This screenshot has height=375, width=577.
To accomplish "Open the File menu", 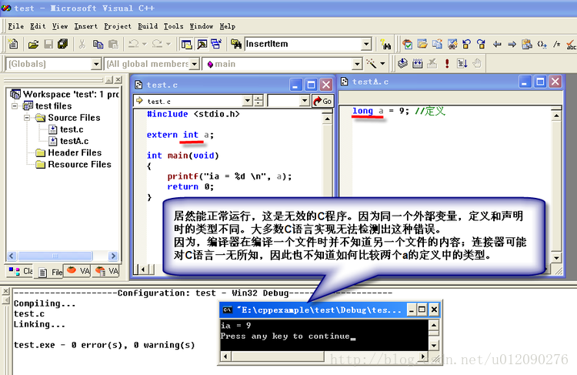I will point(16,26).
